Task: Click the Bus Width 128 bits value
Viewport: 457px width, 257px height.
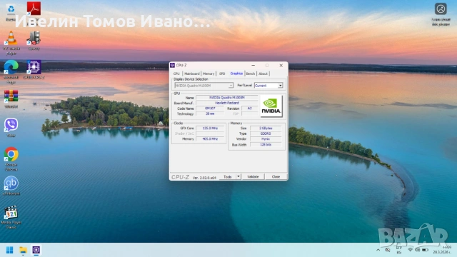Action: coord(266,144)
